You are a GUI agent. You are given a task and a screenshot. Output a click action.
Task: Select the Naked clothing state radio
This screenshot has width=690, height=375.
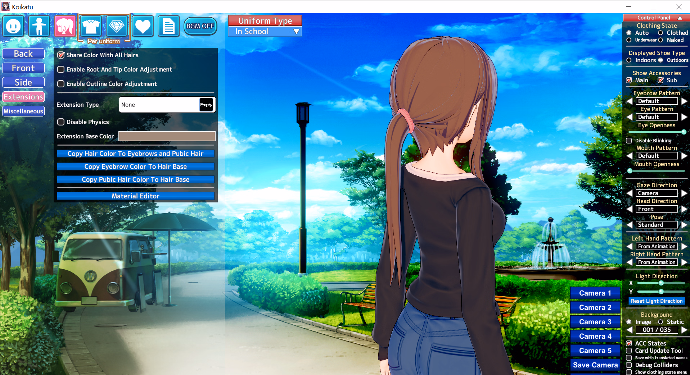click(x=660, y=40)
